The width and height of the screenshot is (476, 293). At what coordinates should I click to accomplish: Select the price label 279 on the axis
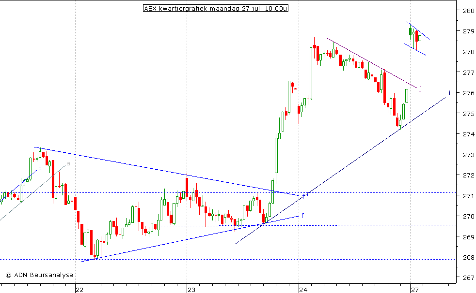[x=468, y=31]
